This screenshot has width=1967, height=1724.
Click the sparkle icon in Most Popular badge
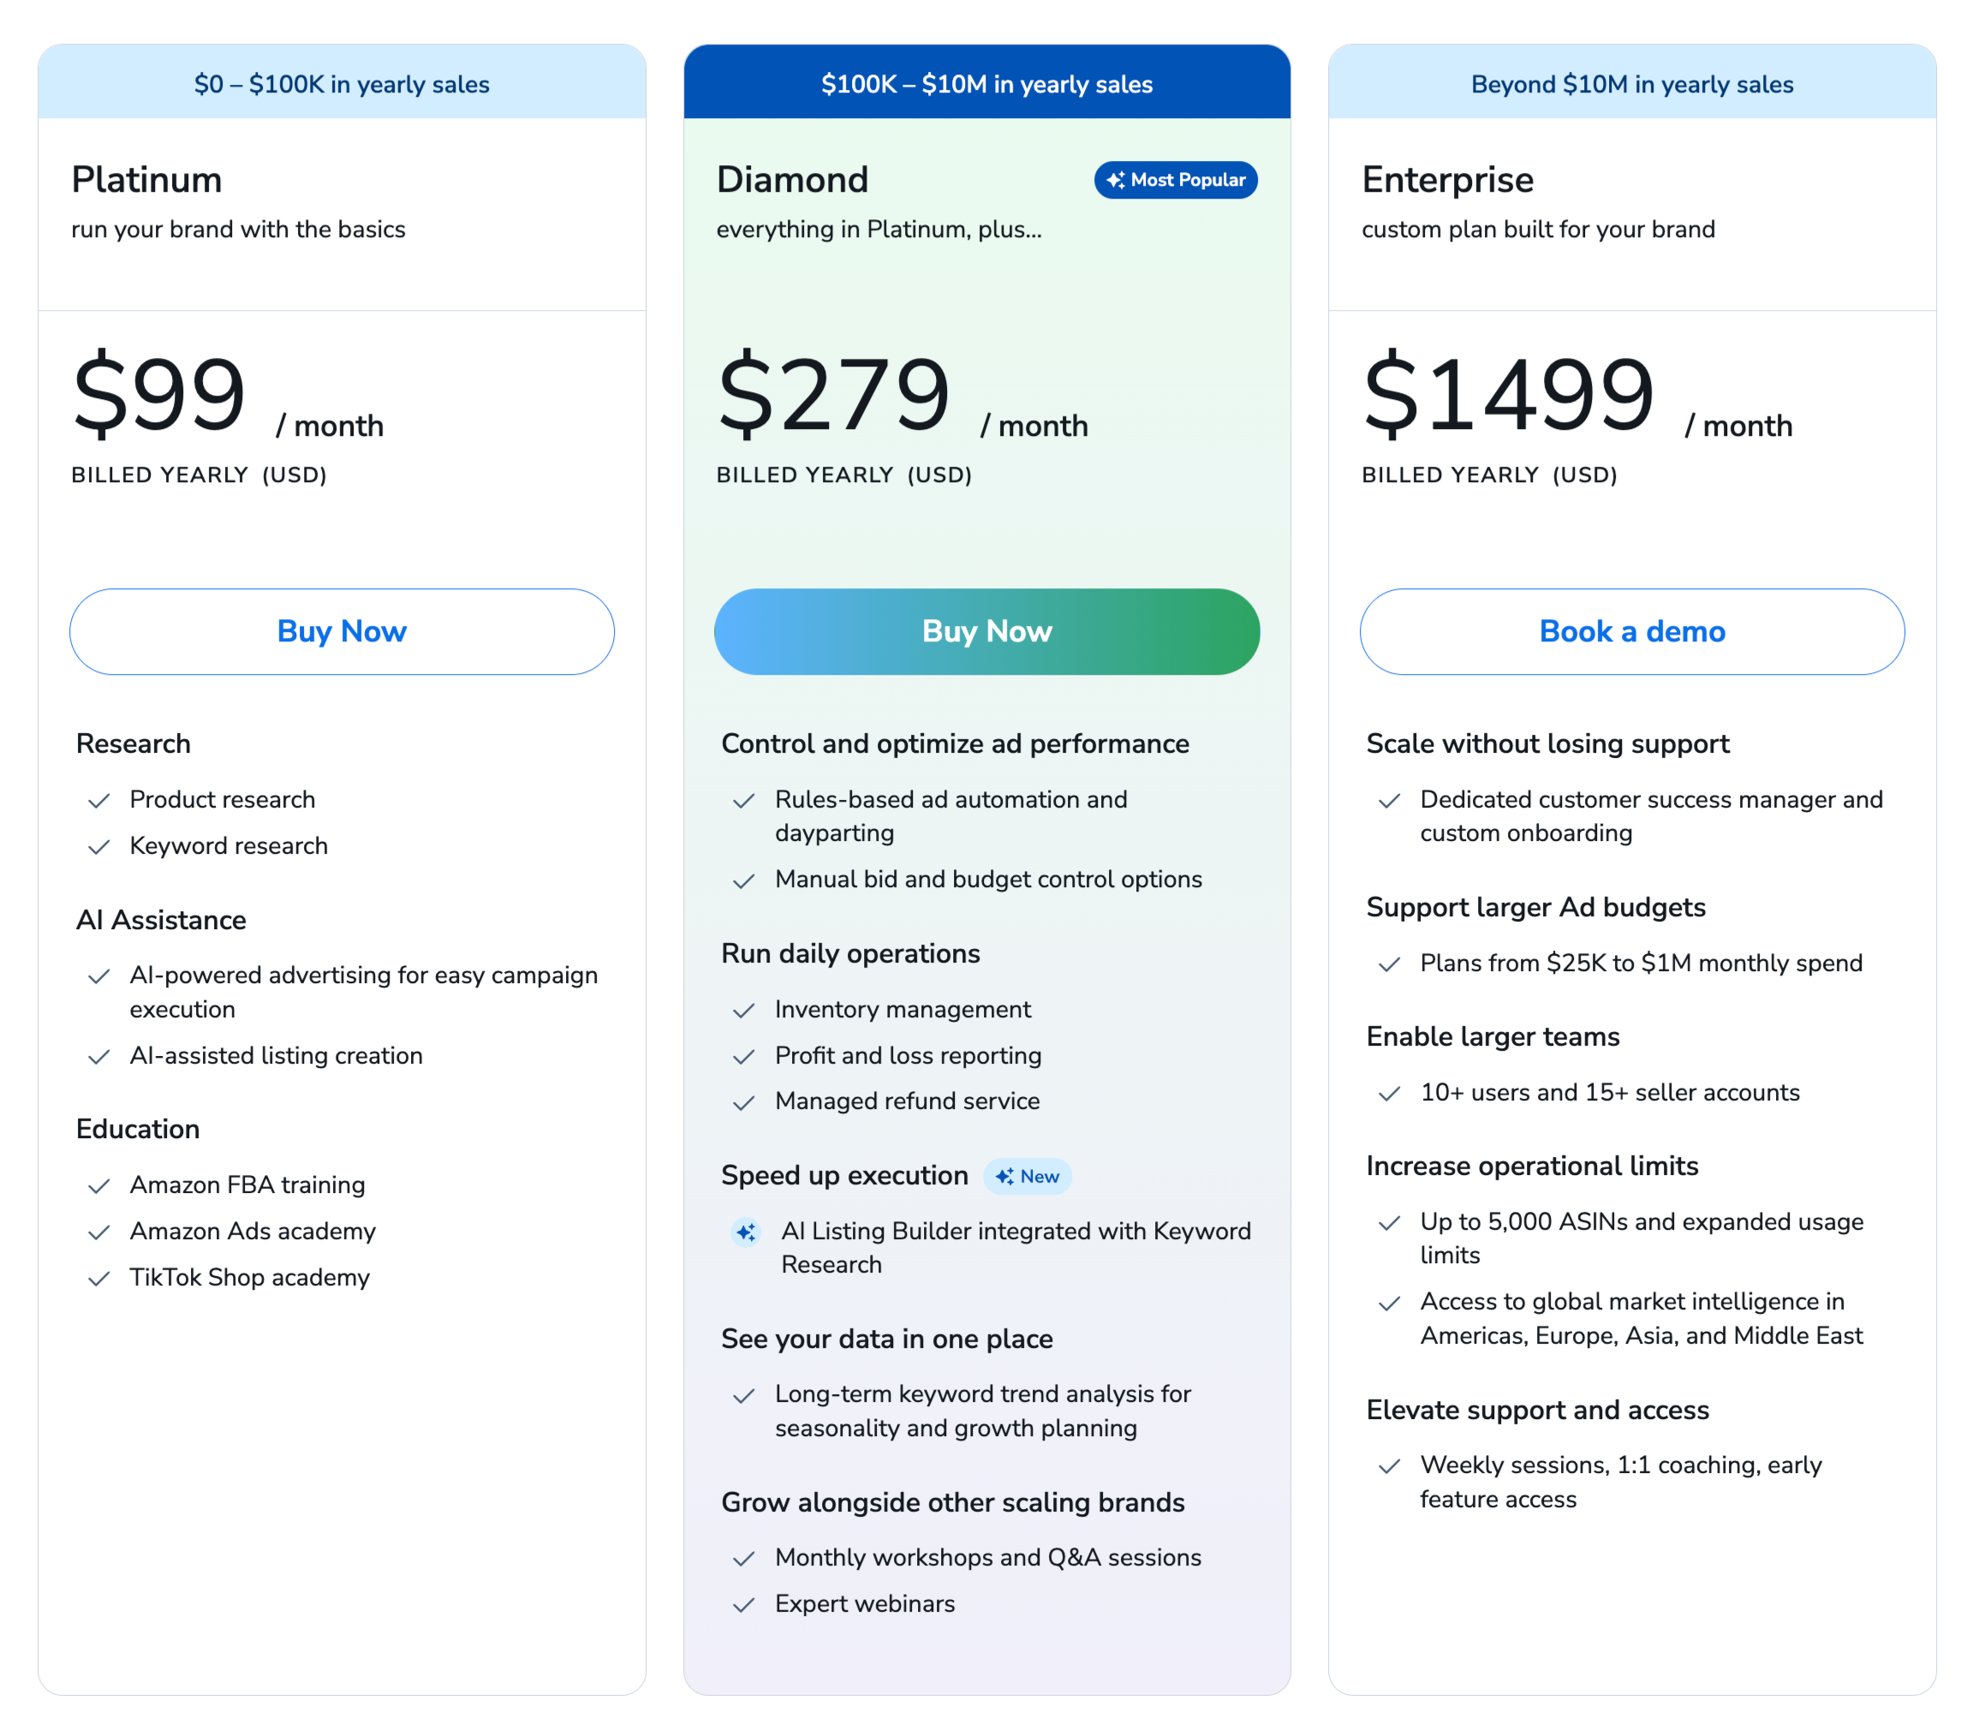(x=1115, y=180)
